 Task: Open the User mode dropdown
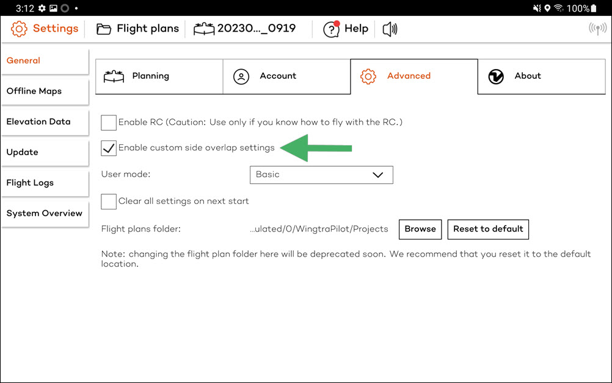click(321, 175)
